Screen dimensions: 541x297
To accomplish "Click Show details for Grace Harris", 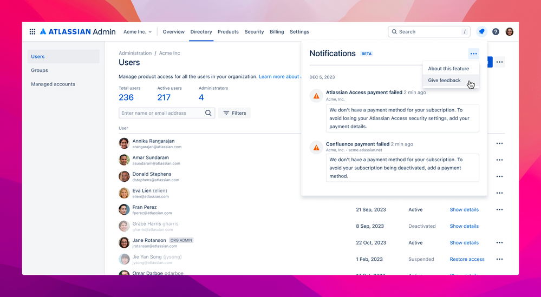I will [x=464, y=226].
